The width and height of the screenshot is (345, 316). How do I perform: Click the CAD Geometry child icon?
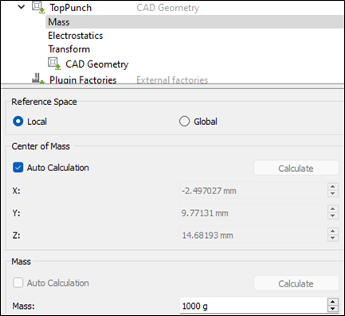pyautogui.click(x=54, y=64)
